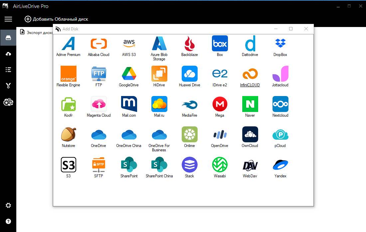Minimize the AirLiveDrive Pro window
366x232 pixels.
(338, 6)
